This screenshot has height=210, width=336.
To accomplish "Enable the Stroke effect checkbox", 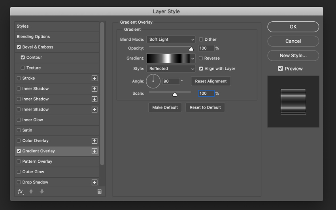I will pos(19,78).
